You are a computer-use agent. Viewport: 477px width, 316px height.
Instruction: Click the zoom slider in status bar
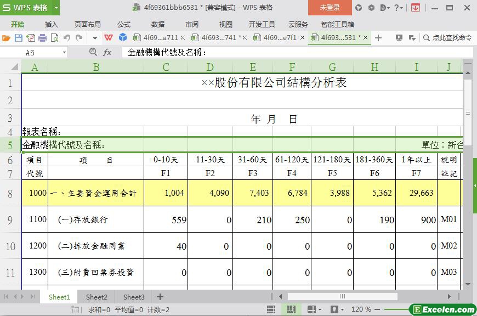pos(384,309)
